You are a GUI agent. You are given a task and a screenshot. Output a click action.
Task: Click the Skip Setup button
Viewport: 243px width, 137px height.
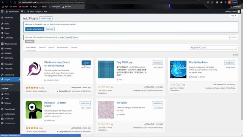point(49,29)
